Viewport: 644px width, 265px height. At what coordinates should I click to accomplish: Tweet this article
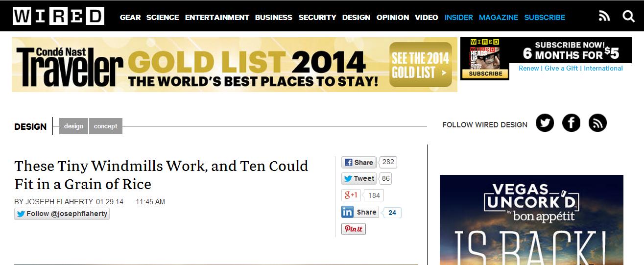359,179
